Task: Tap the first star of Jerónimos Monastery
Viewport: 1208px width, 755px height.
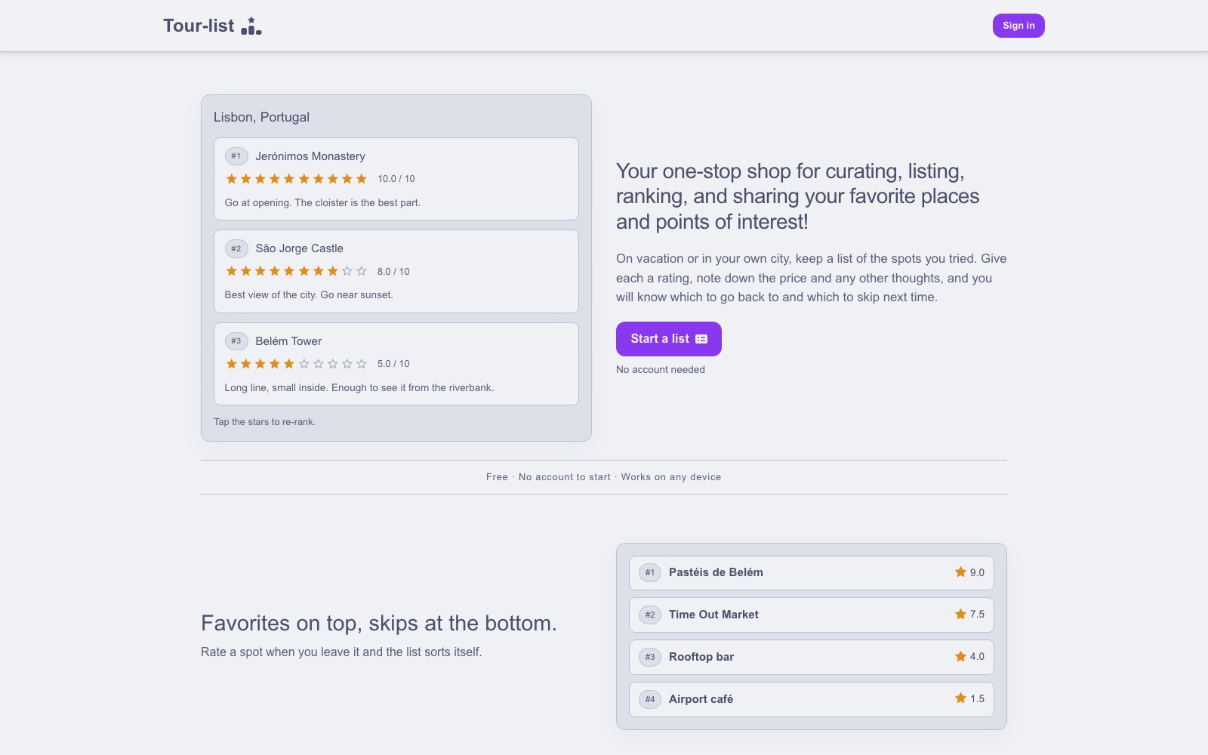Action: pos(232,179)
